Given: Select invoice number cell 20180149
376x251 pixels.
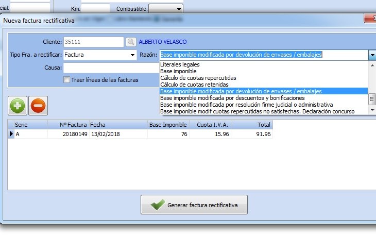Looking at the screenshot, I should pyautogui.click(x=69, y=134).
